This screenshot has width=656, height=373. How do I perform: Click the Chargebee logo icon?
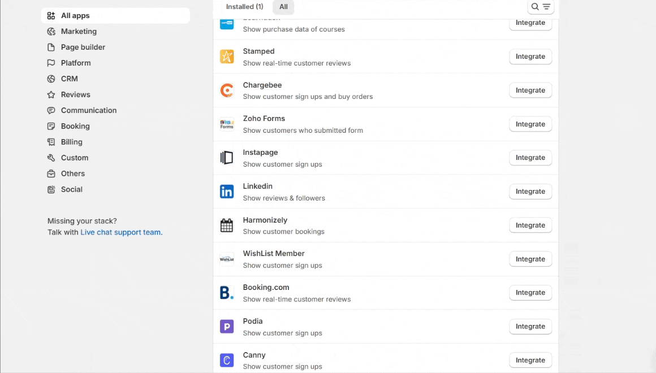[227, 90]
